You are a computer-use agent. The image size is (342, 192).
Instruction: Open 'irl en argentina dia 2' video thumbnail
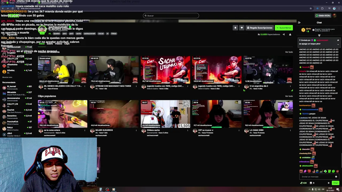coord(268,70)
